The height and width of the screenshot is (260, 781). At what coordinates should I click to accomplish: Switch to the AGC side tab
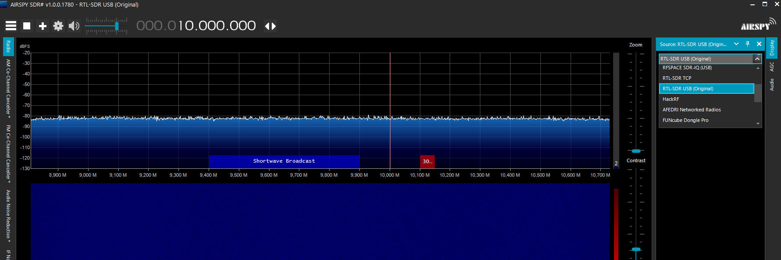(772, 67)
